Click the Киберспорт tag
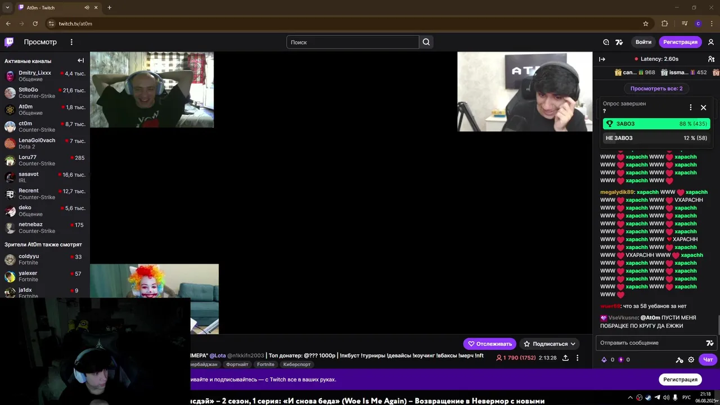The width and height of the screenshot is (720, 405). click(297, 364)
